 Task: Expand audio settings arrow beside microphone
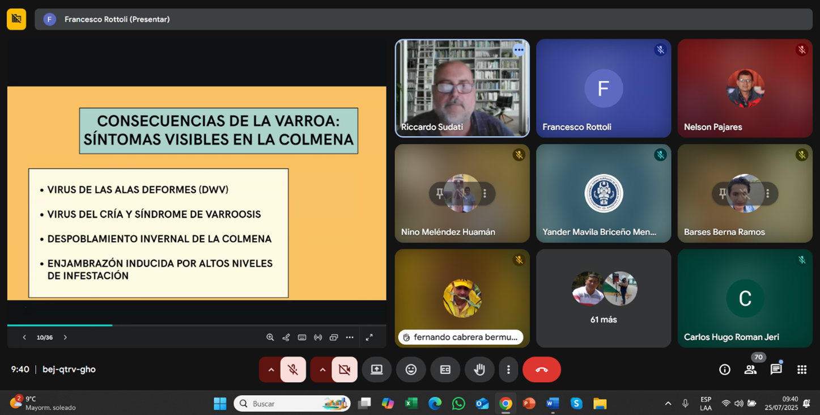[x=271, y=370]
